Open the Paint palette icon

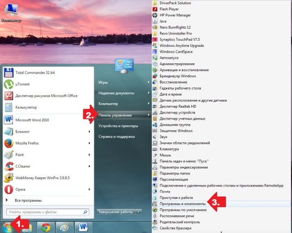click(9, 155)
